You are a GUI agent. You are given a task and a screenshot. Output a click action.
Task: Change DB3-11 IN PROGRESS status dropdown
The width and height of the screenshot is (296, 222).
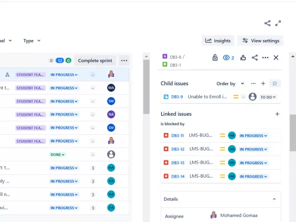(253, 136)
